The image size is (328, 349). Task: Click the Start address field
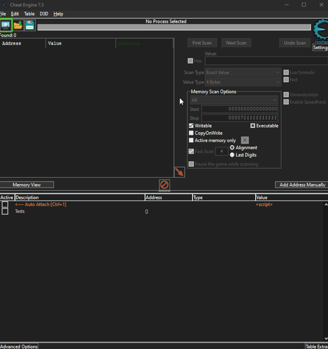[240, 109]
